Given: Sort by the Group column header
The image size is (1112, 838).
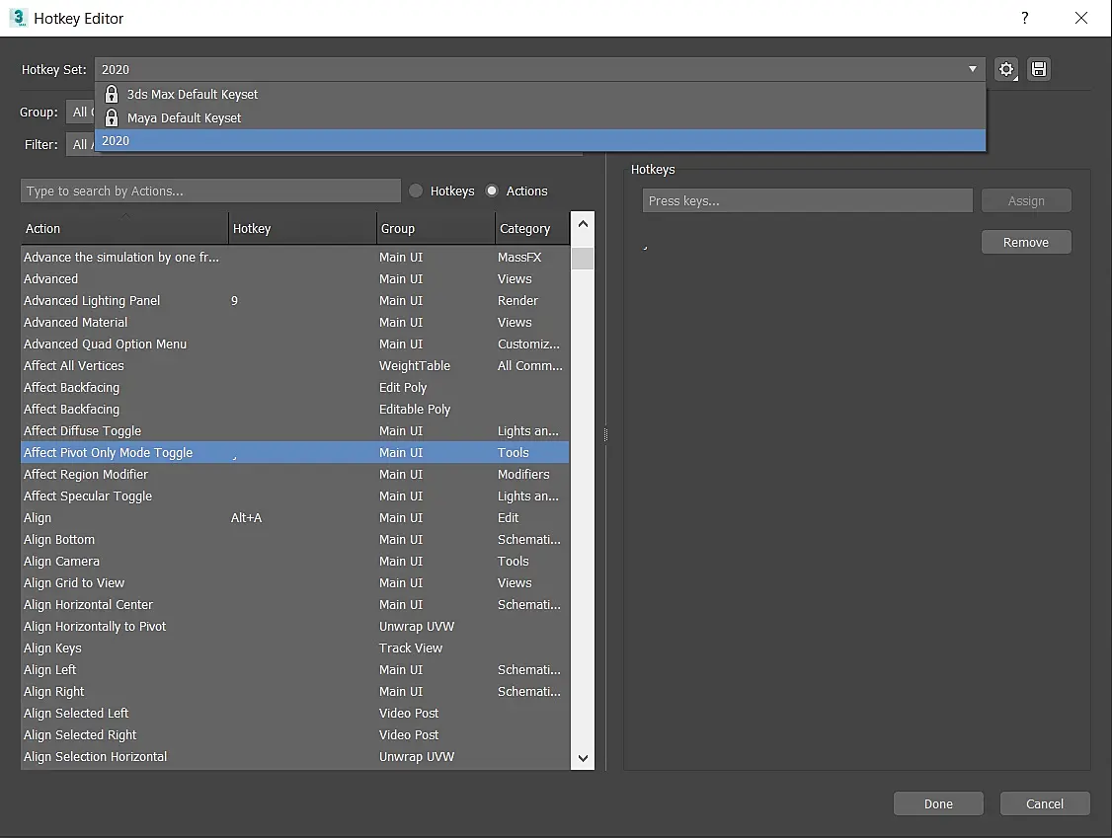Looking at the screenshot, I should coord(437,228).
